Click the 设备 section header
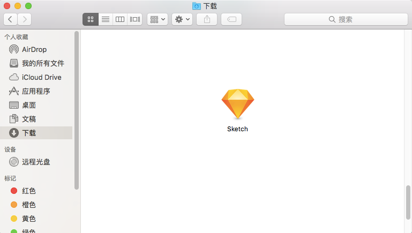The height and width of the screenshot is (233, 412). pyautogui.click(x=10, y=149)
